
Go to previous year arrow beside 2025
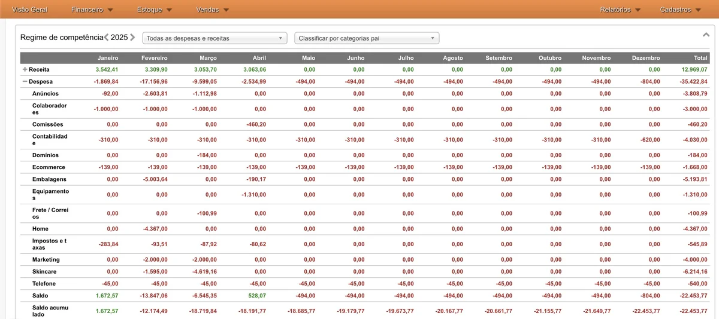pyautogui.click(x=106, y=37)
